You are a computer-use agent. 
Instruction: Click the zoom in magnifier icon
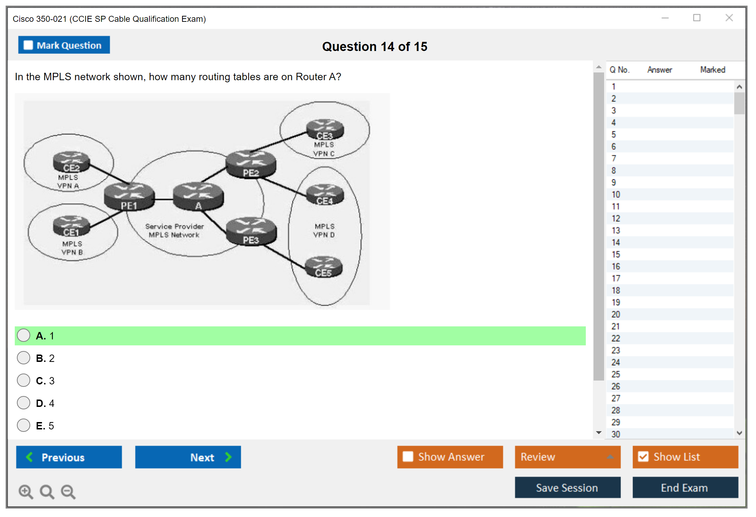(26, 491)
